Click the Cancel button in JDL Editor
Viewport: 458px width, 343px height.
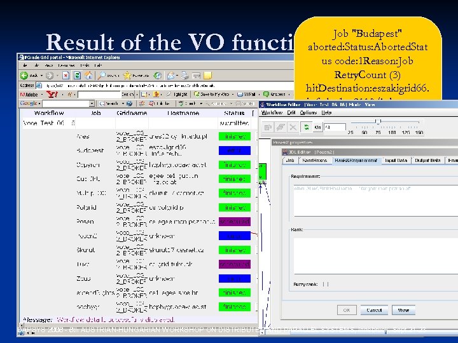374,310
